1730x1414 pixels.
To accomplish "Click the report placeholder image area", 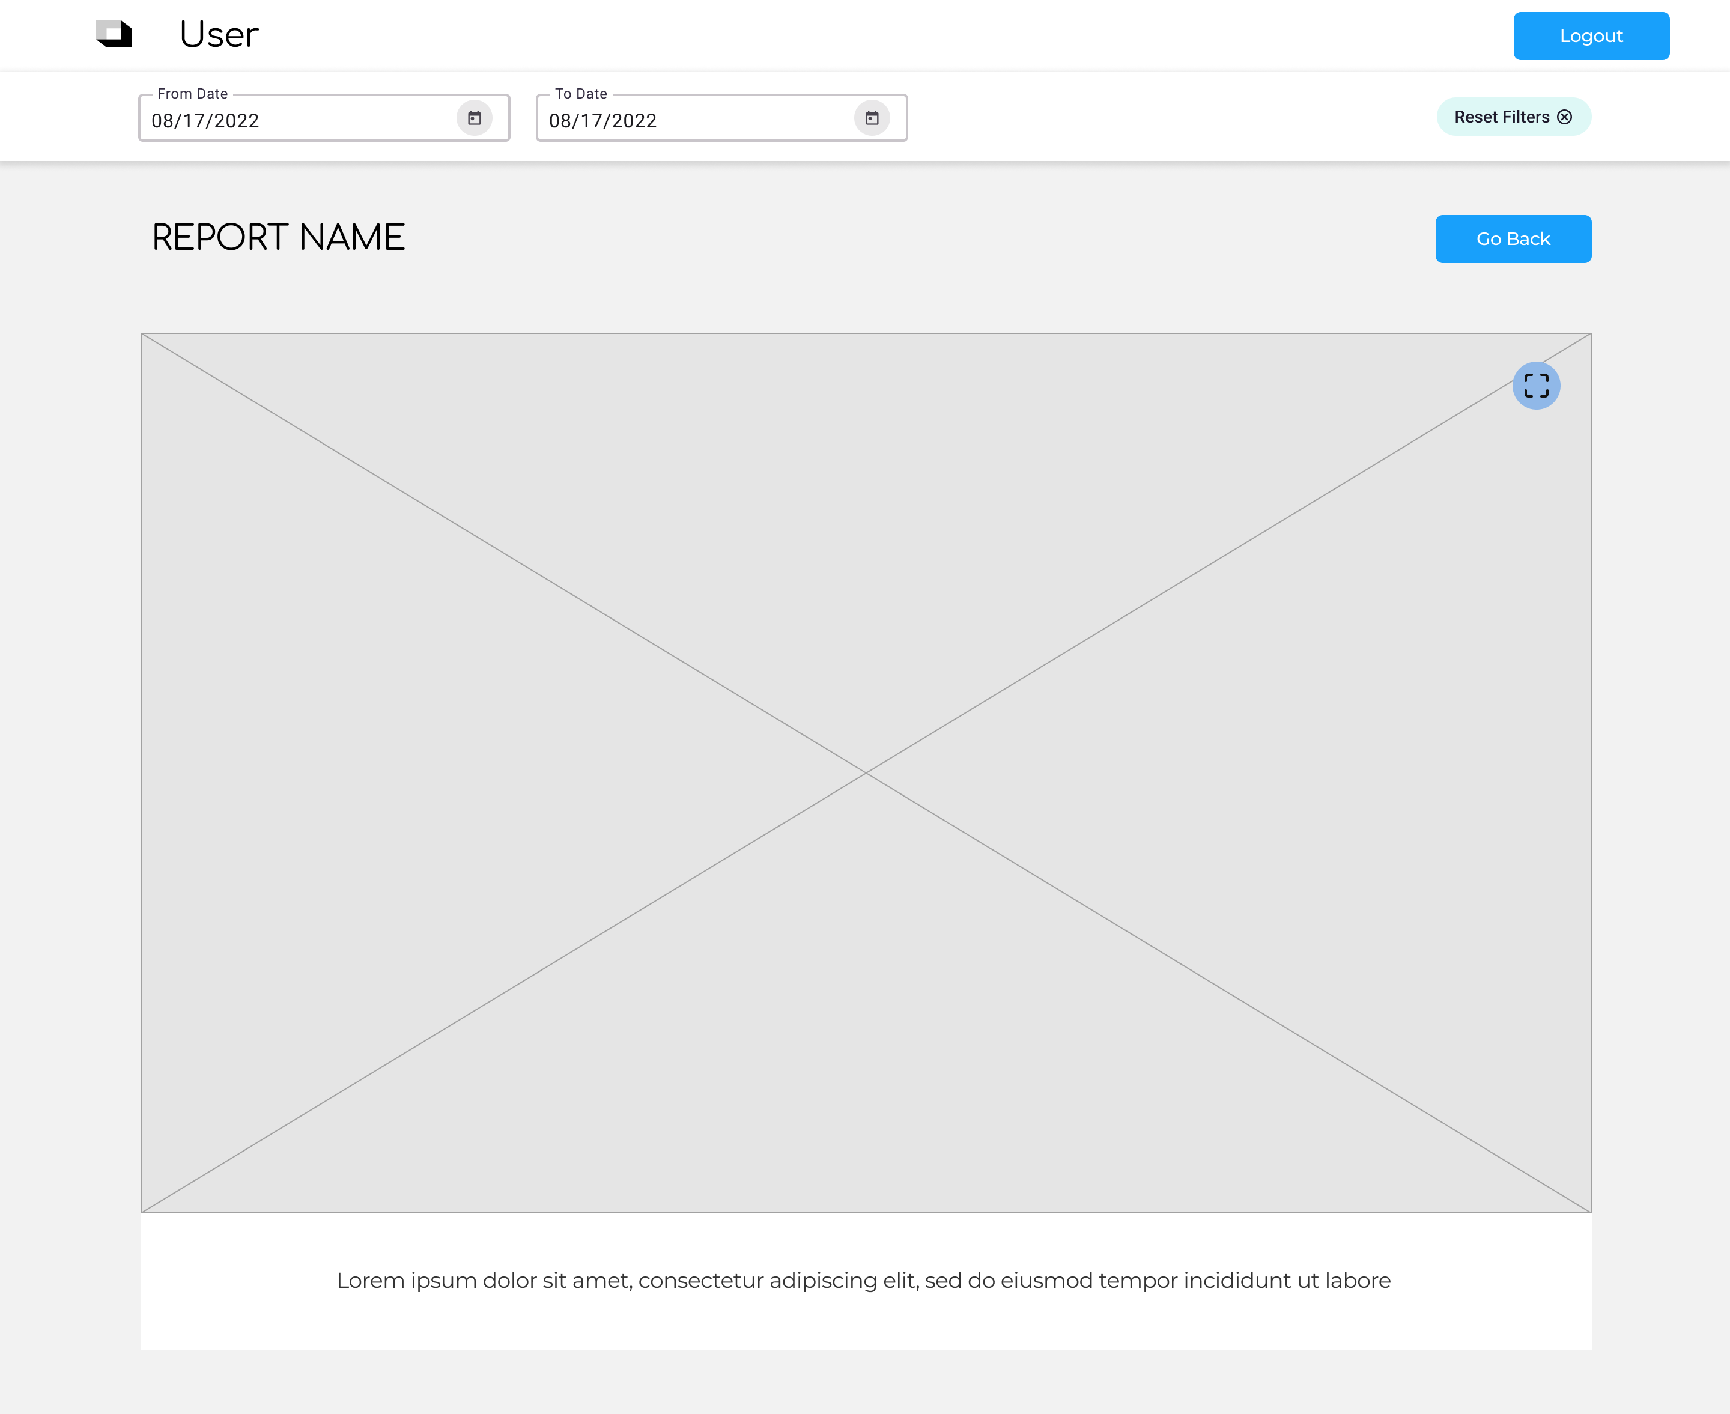I will (x=866, y=772).
